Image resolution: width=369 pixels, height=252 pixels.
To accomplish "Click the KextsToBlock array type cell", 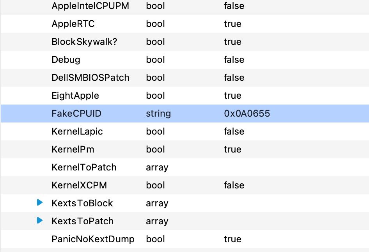I will point(157,203).
